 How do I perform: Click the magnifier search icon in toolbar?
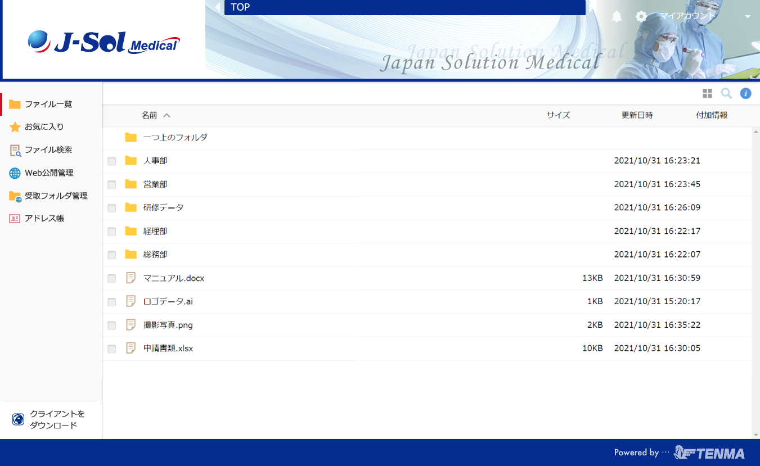pyautogui.click(x=726, y=93)
